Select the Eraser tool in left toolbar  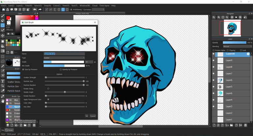pos(3,20)
